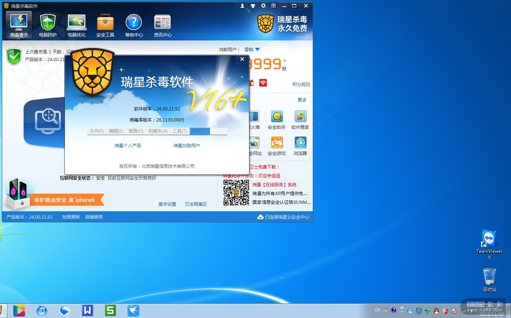This screenshot has height=318, width=511.
Task: Open the 瑞星【在线服务】系统 news link
Action: 274,185
